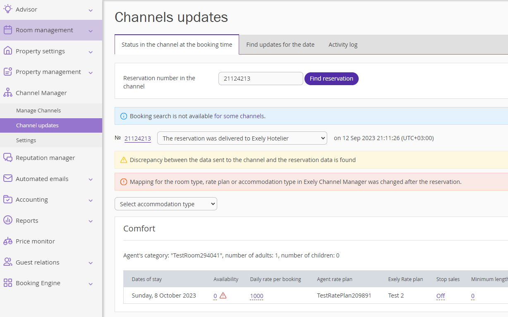508x317 pixels.
Task: Click the reservation number input field
Action: coord(261,79)
